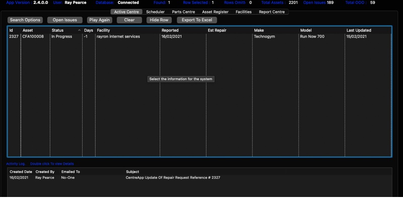Image resolution: width=403 pixels, height=199 pixels.
Task: Show Open Issues
Action: tap(65, 20)
